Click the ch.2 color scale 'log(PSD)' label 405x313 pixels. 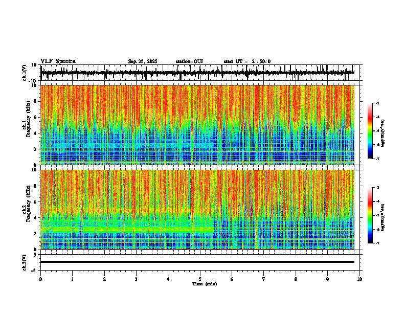(x=384, y=217)
